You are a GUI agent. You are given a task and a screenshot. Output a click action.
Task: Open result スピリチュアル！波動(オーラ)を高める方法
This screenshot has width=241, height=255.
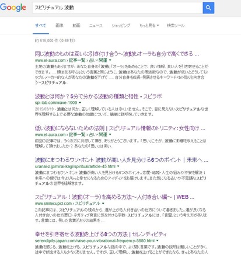point(114,197)
